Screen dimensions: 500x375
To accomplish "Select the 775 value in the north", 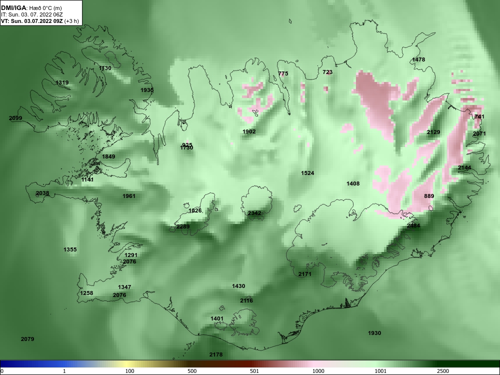I will pos(283,73).
